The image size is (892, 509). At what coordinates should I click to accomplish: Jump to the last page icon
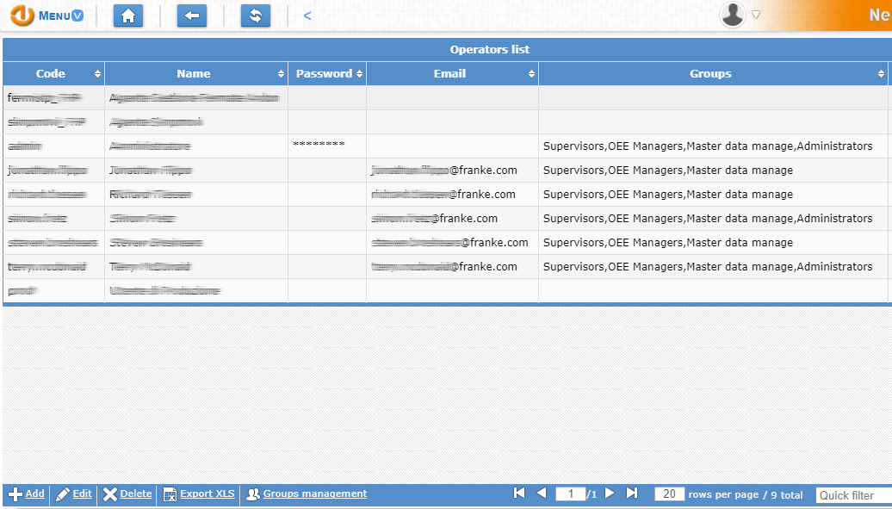(632, 493)
